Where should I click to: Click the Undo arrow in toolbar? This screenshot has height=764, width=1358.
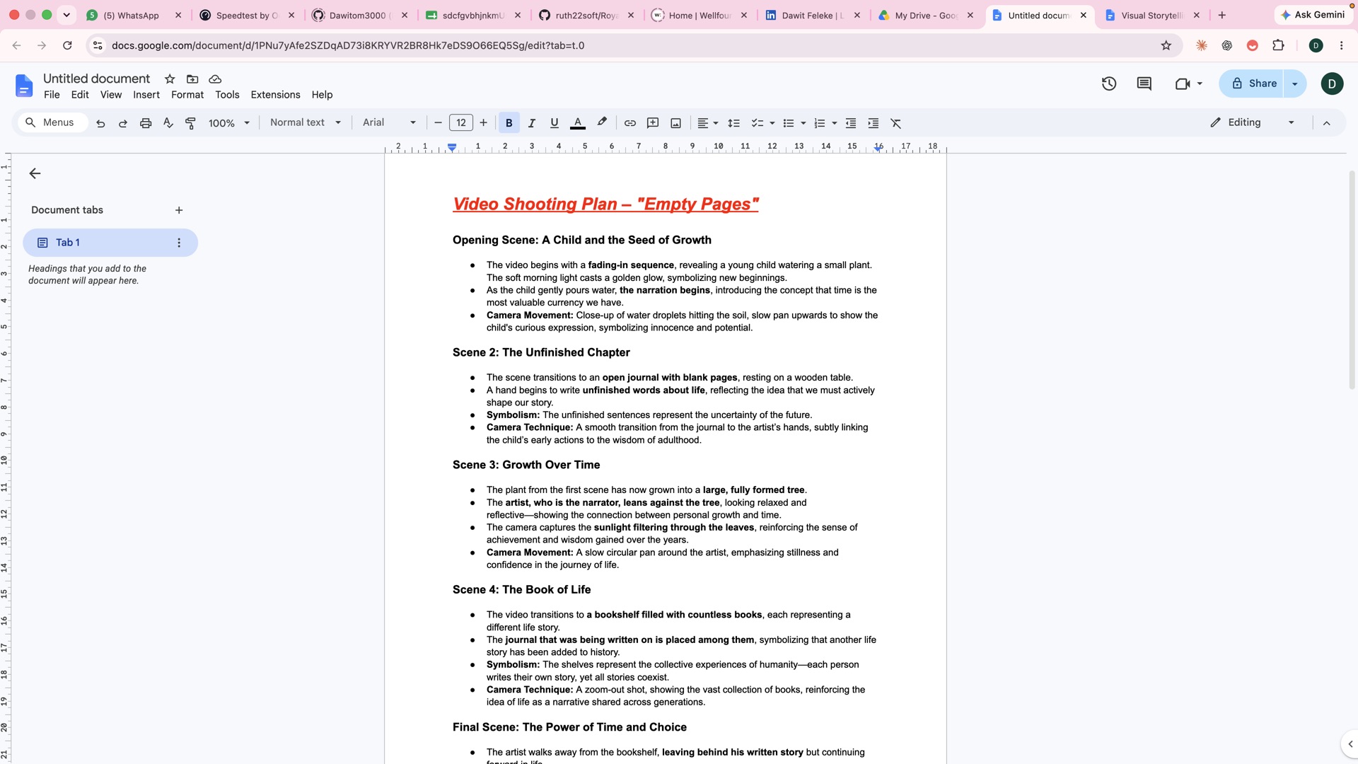[100, 123]
